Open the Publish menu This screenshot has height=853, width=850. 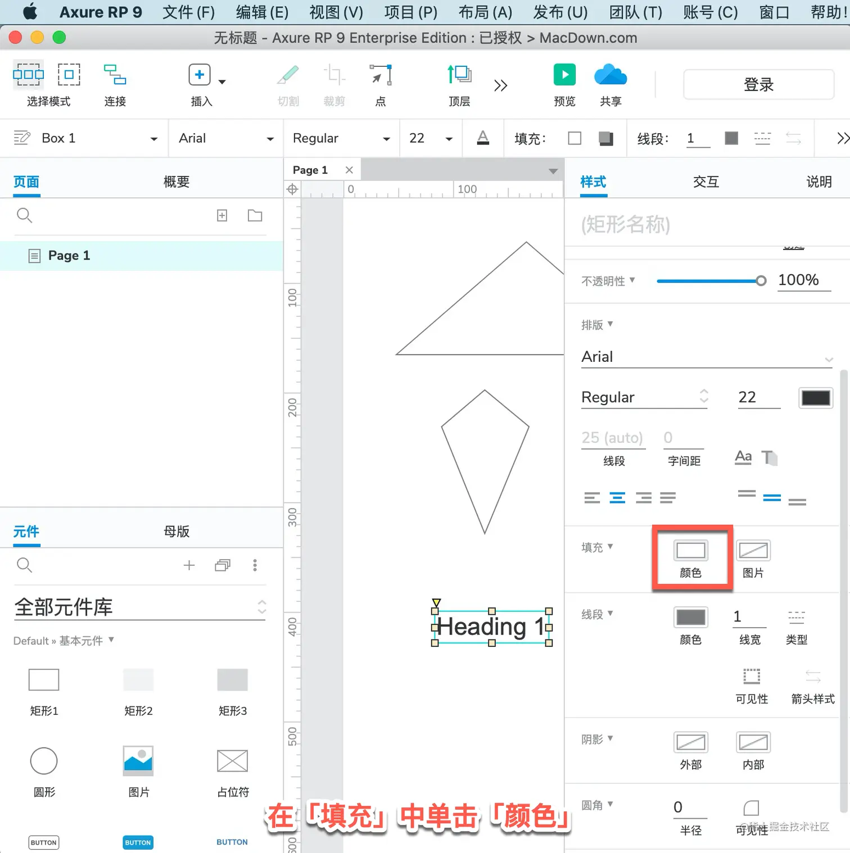coord(560,12)
